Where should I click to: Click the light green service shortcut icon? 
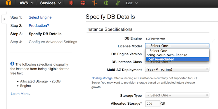tap(117, 4)
